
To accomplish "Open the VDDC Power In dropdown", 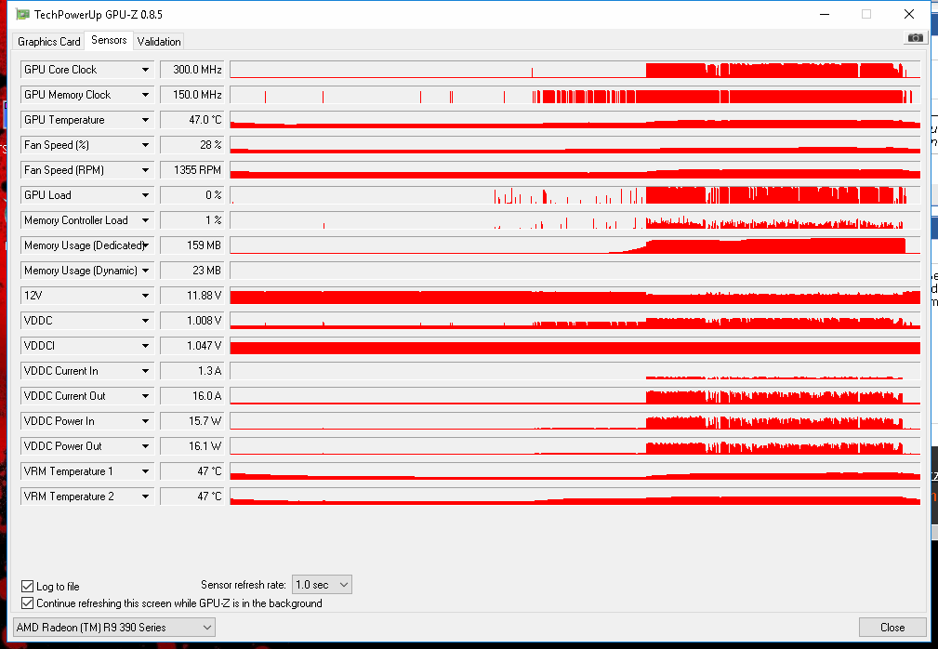I will 145,421.
